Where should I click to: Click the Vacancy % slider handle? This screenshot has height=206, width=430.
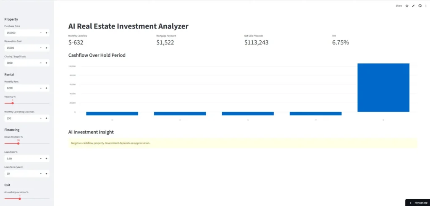coord(13,103)
